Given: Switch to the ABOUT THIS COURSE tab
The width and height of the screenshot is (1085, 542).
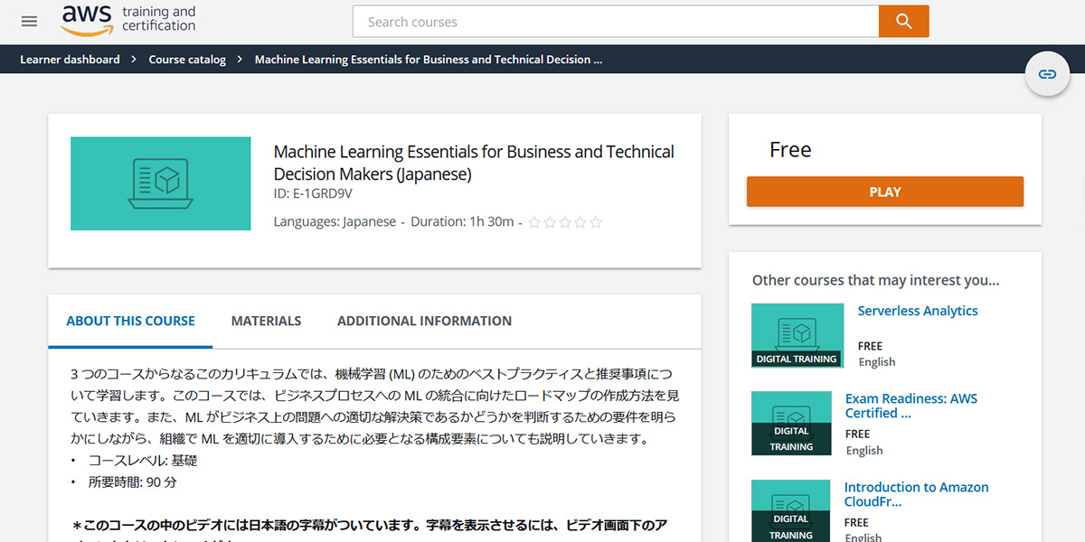Looking at the screenshot, I should [x=130, y=321].
